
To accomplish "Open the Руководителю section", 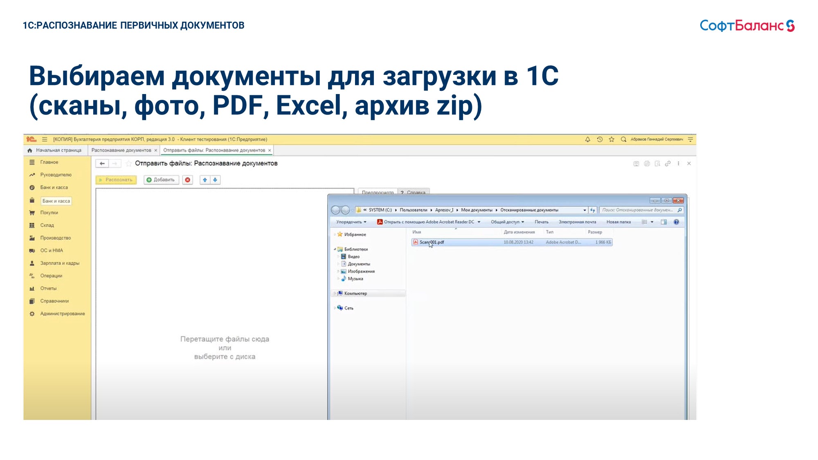I will coord(56,175).
